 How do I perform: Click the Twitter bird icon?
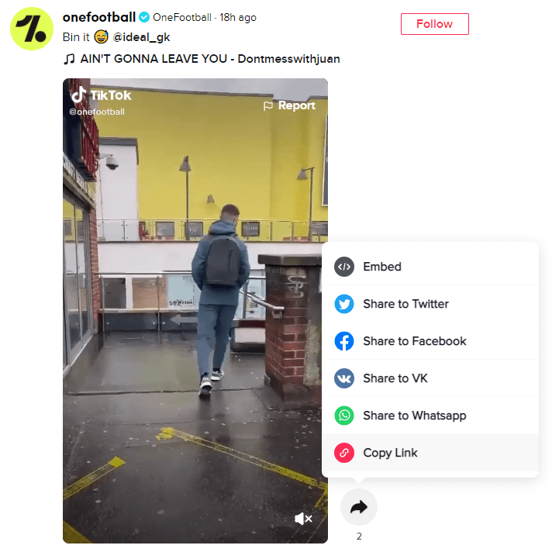(344, 304)
